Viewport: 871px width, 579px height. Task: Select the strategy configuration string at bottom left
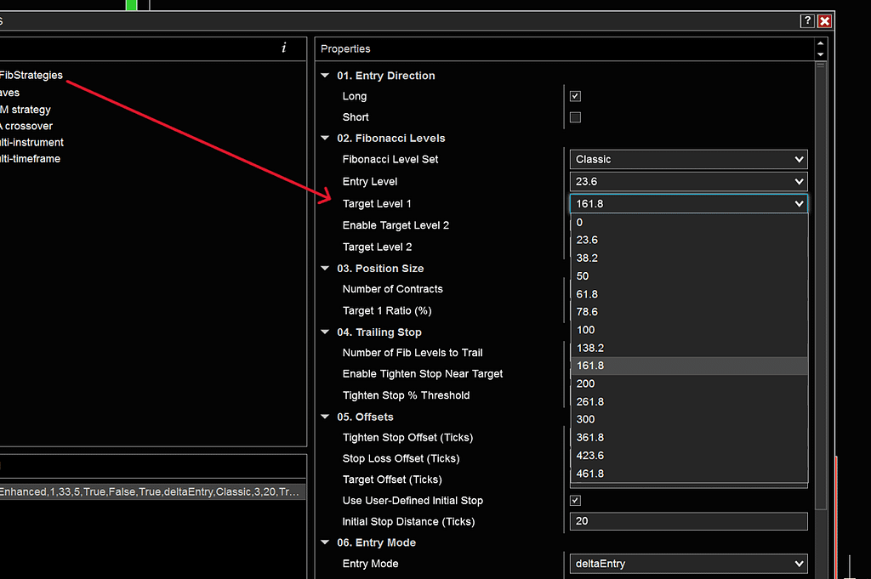click(x=153, y=491)
